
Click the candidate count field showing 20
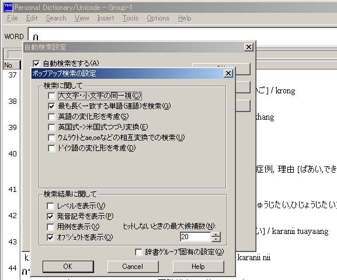pyautogui.click(x=195, y=237)
